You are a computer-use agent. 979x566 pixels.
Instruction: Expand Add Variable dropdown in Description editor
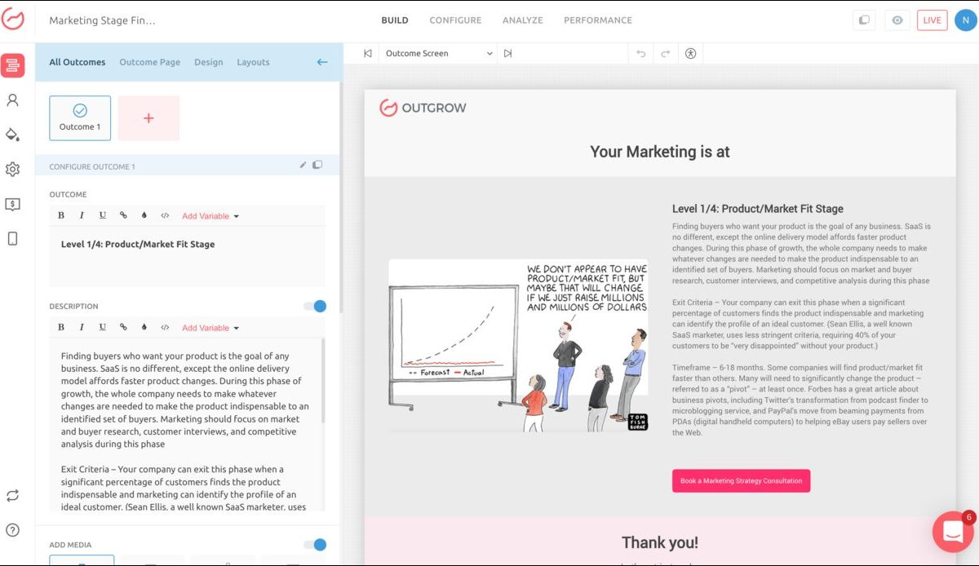coord(210,328)
